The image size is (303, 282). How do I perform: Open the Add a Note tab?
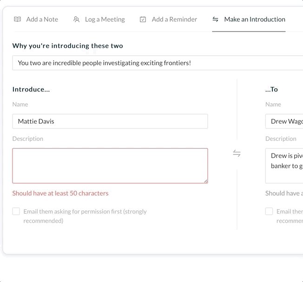(x=36, y=19)
